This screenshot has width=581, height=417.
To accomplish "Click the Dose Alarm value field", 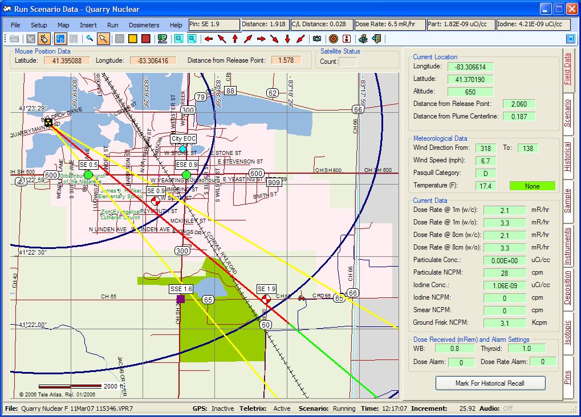I will pyautogui.click(x=461, y=362).
